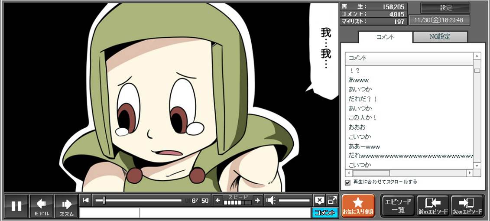Click the cyan コメント submit button
Viewport: 490px width, 221px height.
coord(324,213)
